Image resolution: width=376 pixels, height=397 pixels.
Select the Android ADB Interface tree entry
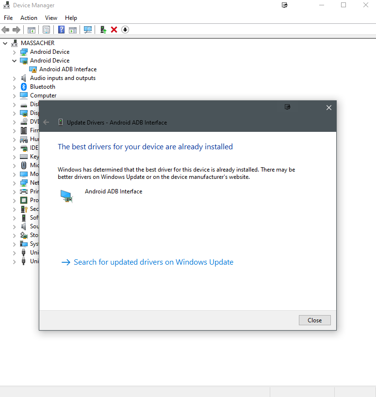coord(68,69)
